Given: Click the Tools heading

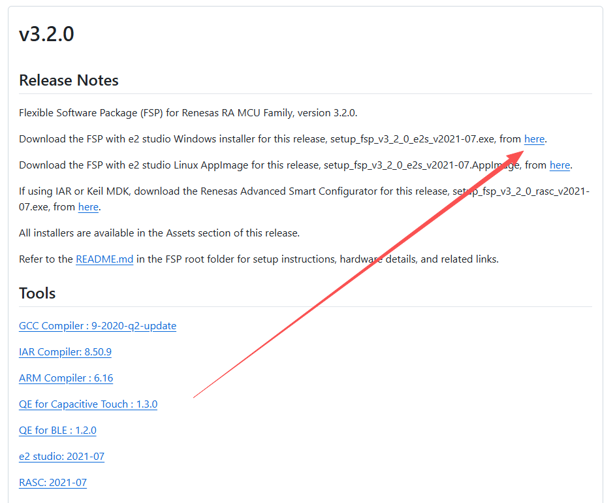Looking at the screenshot, I should pos(37,293).
